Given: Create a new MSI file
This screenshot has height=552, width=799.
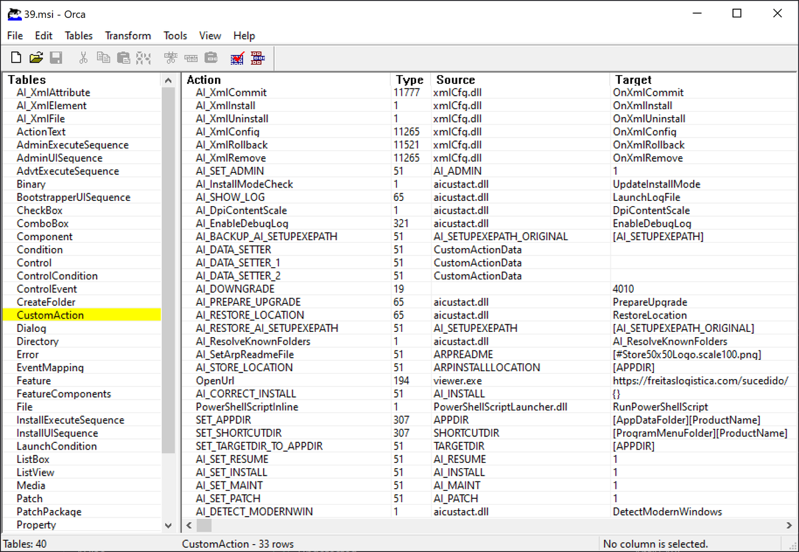Looking at the screenshot, I should point(15,57).
